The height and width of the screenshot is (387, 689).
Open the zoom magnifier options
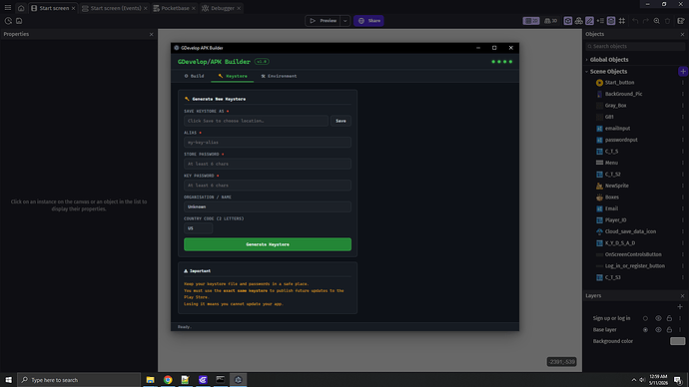656,21
